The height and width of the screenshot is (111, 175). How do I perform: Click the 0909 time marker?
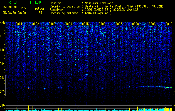tap(152, 24)
